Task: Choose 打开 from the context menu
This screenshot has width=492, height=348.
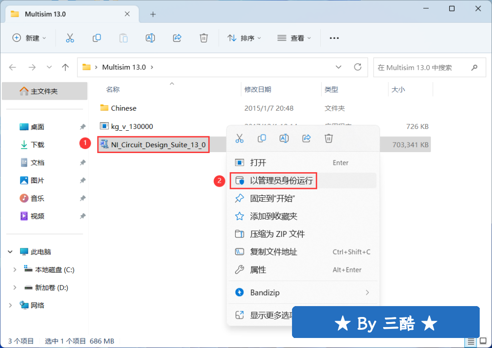Action: (x=303, y=163)
